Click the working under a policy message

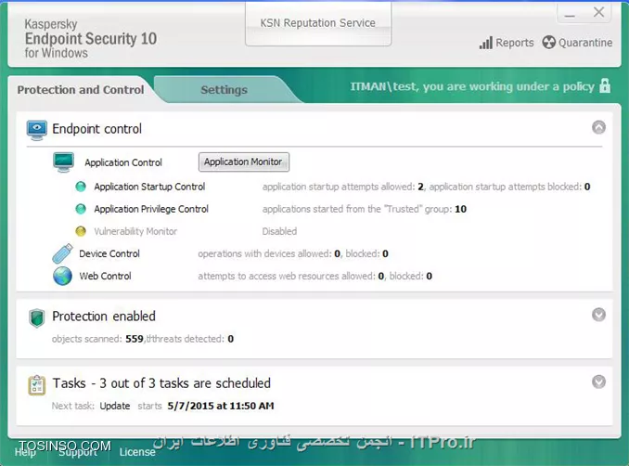pyautogui.click(x=472, y=86)
